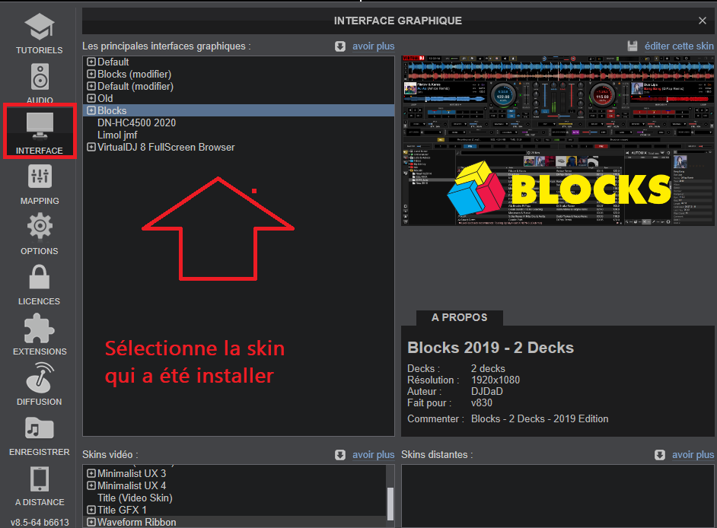
Task: Click the Skins distantes empty list box
Action: (x=557, y=496)
